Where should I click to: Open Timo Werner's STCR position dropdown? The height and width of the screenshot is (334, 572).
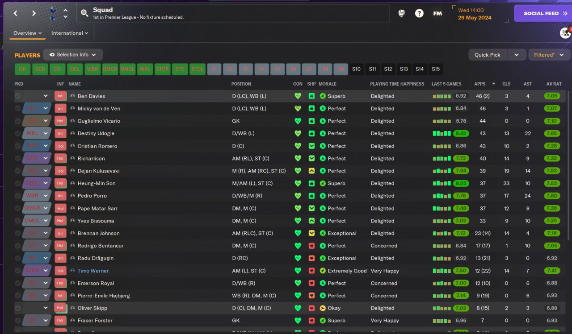[x=37, y=271]
